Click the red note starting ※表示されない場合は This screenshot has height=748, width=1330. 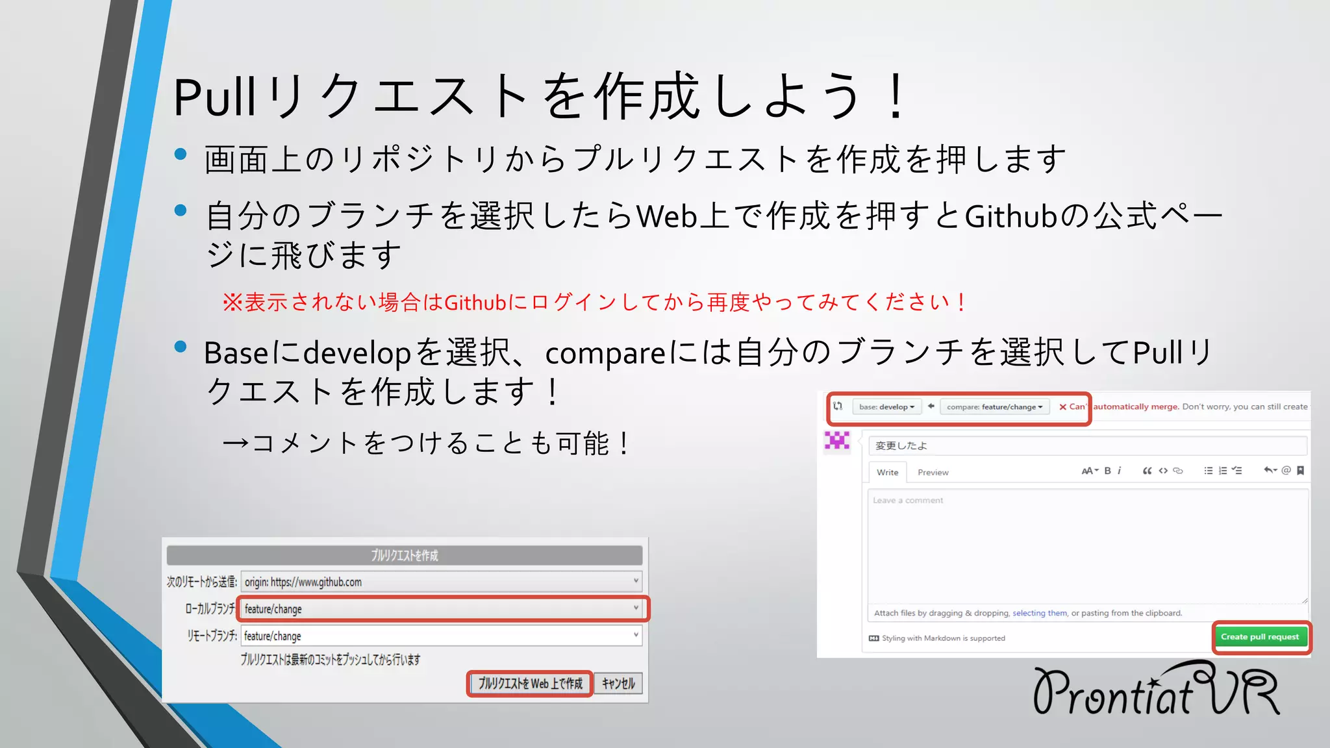click(594, 302)
